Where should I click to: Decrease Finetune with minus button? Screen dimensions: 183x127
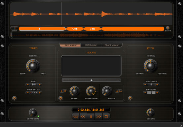[x=145, y=93]
